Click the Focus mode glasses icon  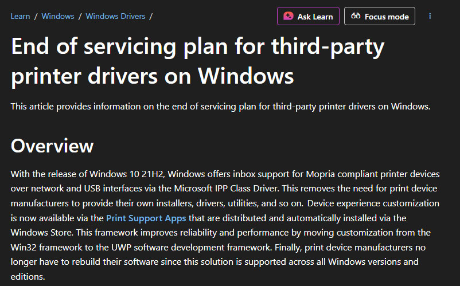pyautogui.click(x=356, y=17)
